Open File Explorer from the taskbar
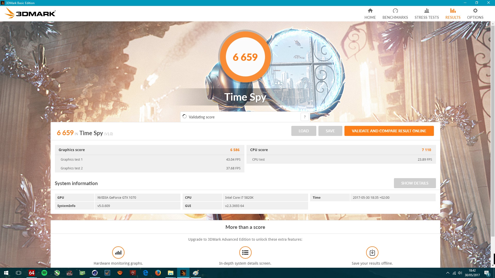 [170, 273]
